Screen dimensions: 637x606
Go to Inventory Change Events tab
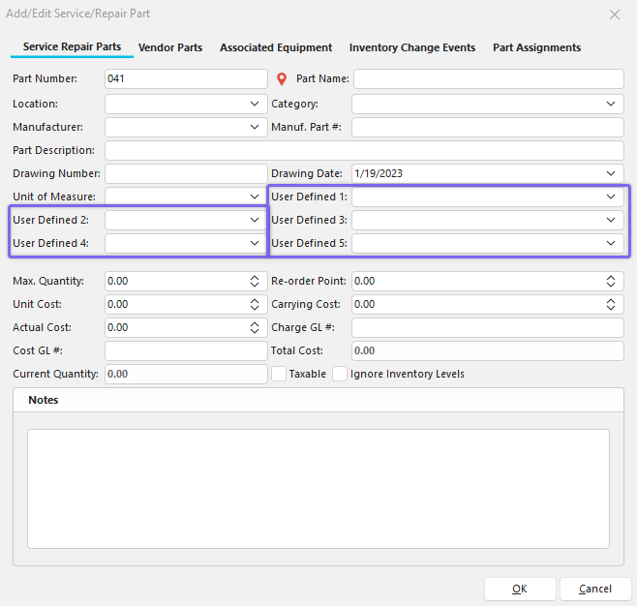pos(412,47)
